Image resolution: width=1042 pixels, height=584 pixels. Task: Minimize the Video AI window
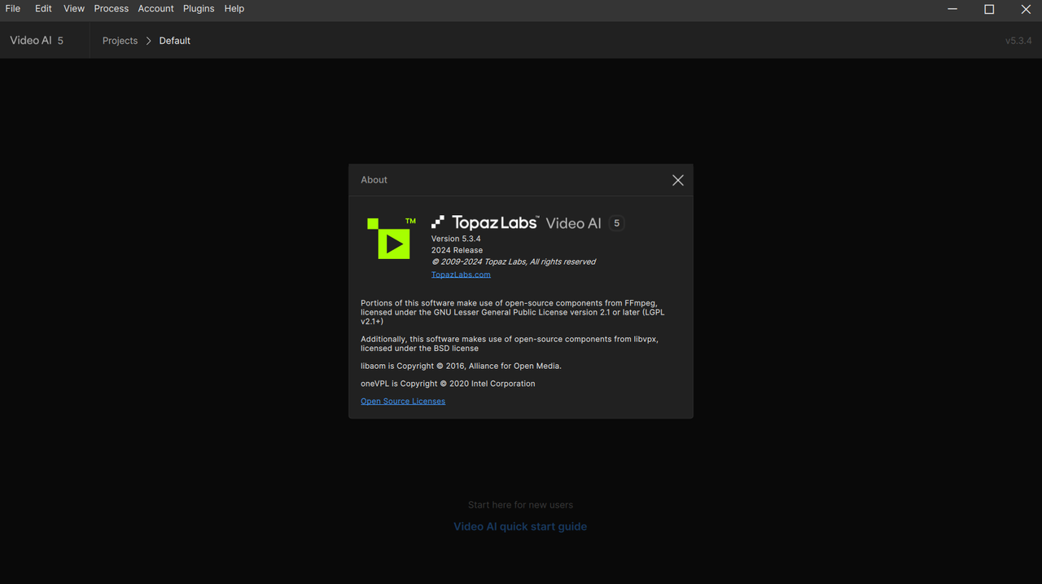[952, 9]
